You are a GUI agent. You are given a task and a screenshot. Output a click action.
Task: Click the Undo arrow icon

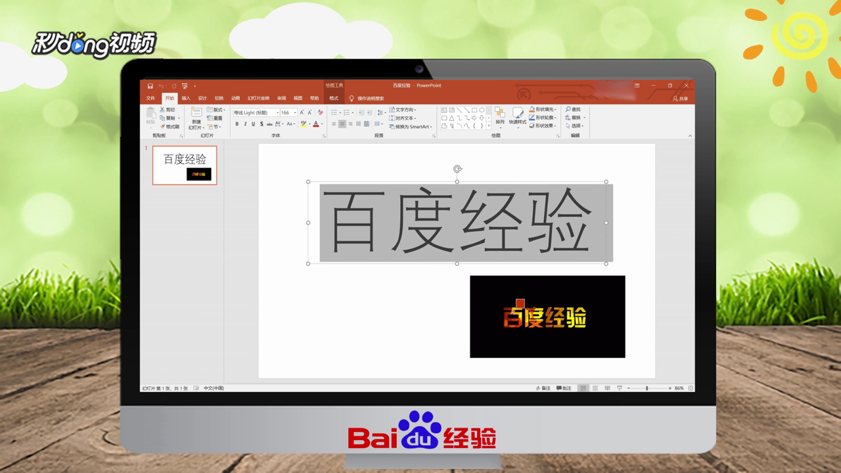[x=161, y=86]
